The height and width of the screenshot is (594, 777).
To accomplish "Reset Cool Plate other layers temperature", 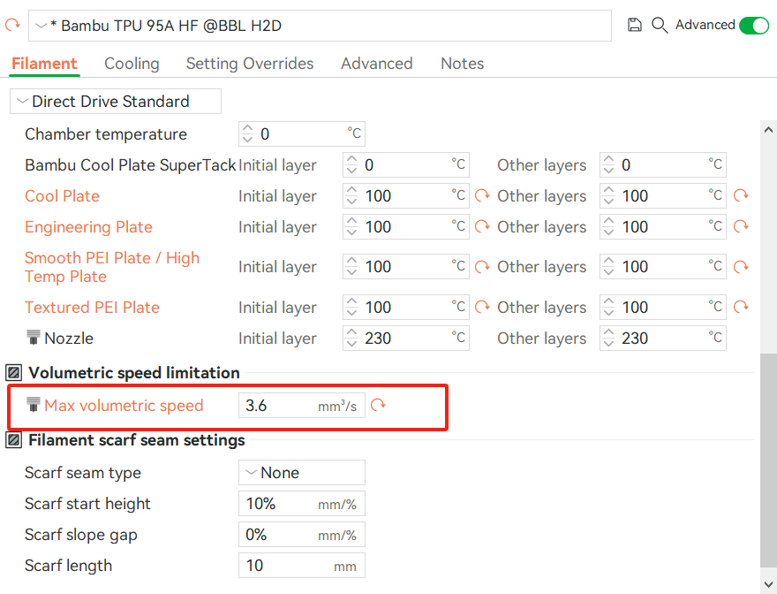I will (741, 195).
